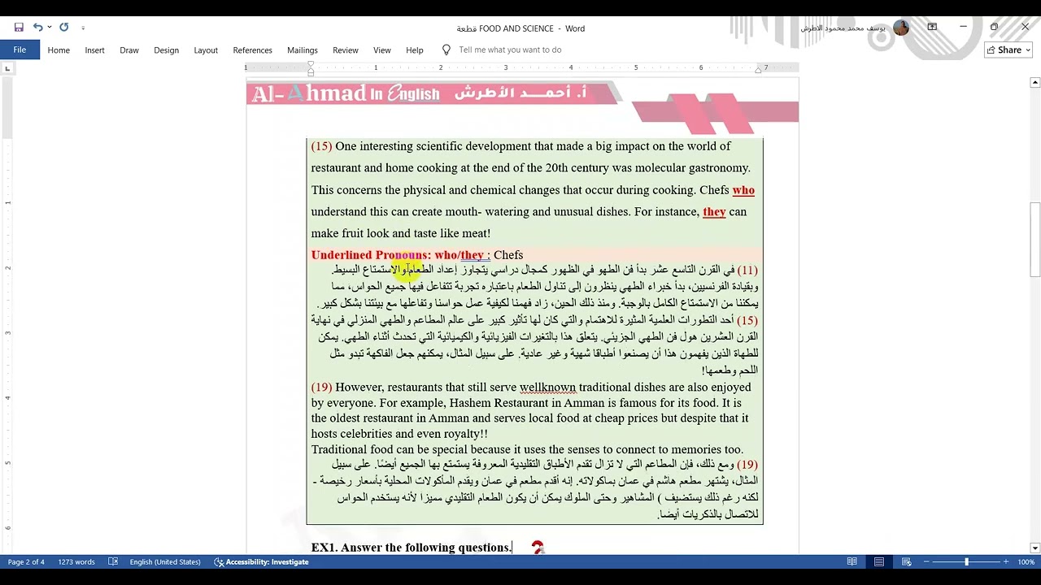Click the misspelled word 'wellknown'
The height and width of the screenshot is (585, 1041).
coord(547,388)
